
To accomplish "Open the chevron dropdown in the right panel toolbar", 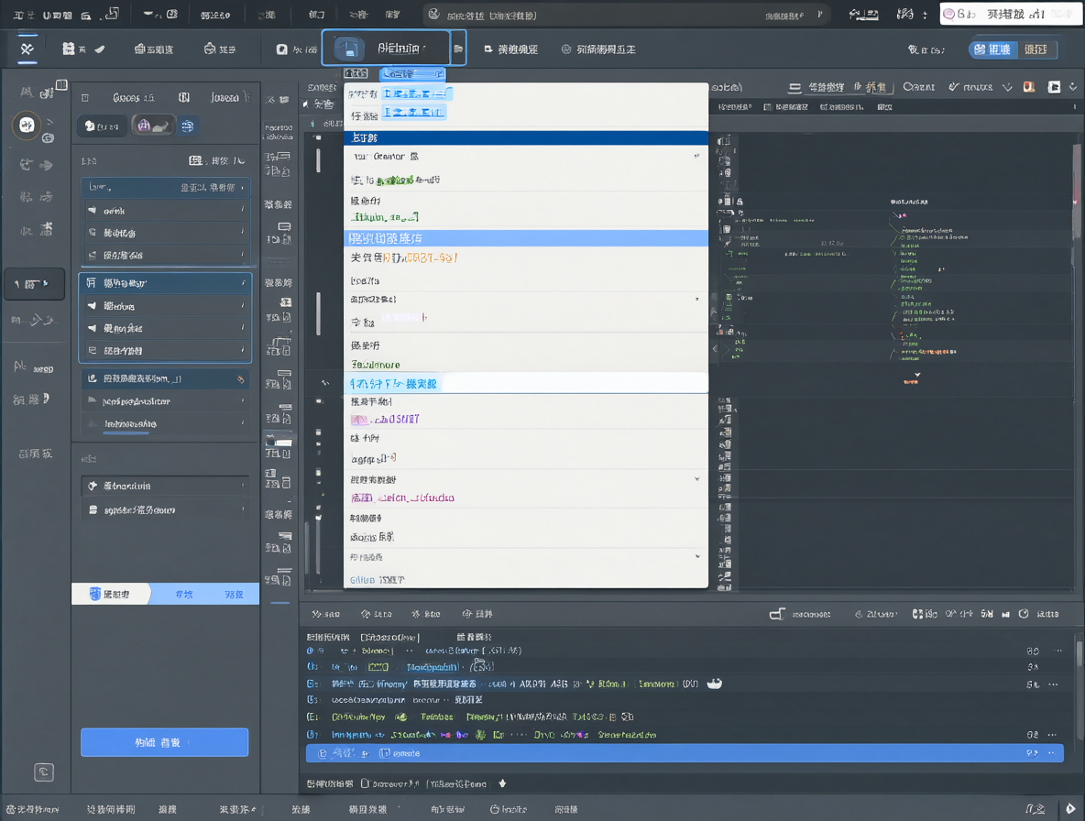I will pyautogui.click(x=1007, y=87).
